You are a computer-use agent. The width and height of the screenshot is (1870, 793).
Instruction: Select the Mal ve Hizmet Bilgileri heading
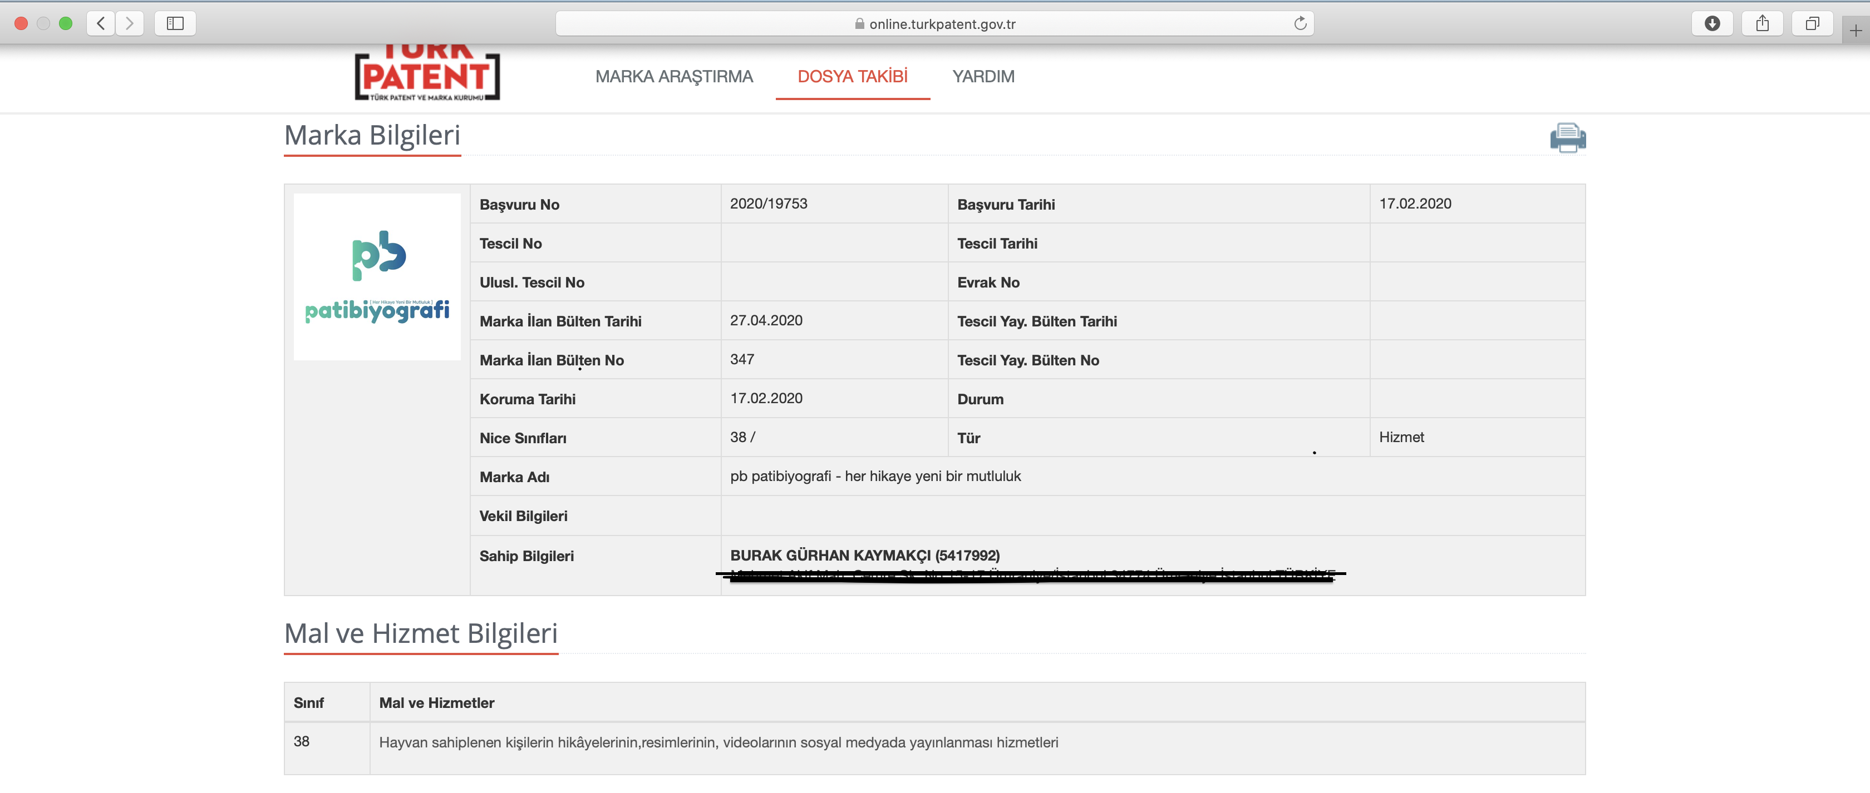coord(420,633)
